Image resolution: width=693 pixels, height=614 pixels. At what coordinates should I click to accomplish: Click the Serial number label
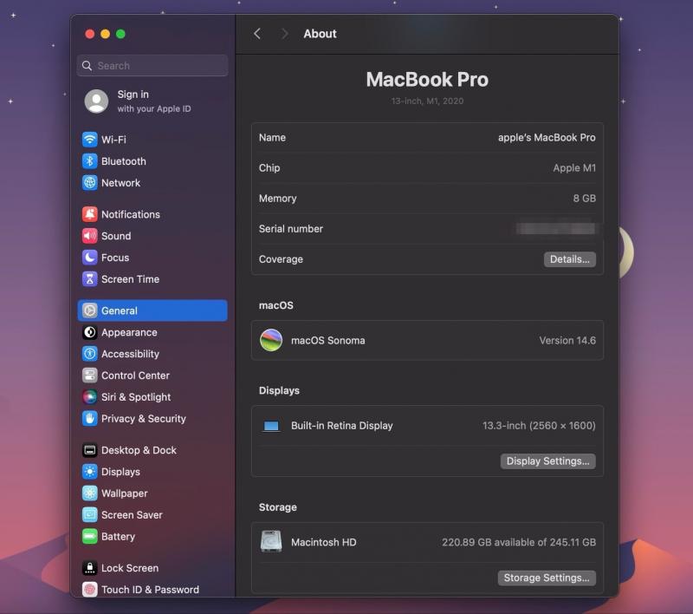[291, 229]
